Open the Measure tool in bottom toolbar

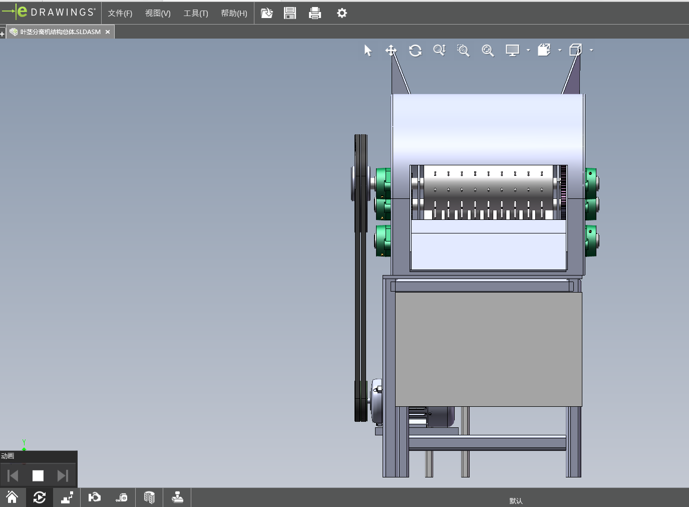pos(122,497)
